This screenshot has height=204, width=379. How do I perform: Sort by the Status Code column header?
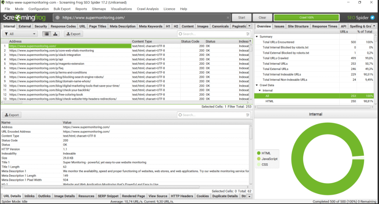193,41
